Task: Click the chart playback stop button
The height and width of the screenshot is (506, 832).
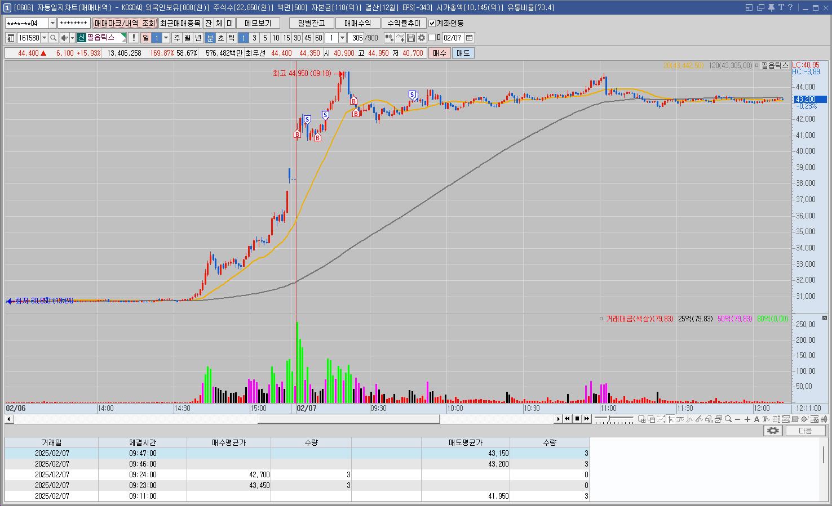Action: [x=577, y=419]
